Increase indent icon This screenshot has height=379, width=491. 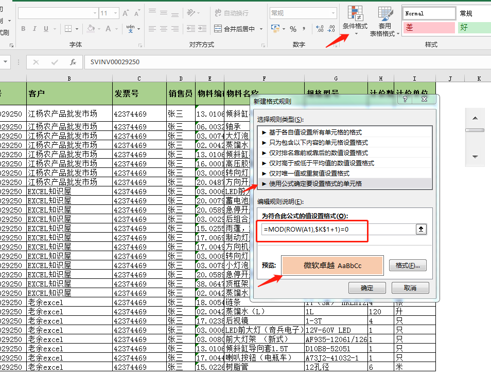tap(202, 29)
